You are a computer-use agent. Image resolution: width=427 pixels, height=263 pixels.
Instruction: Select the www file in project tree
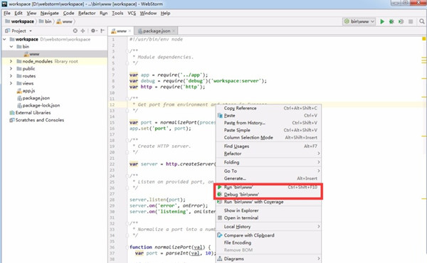pos(55,54)
